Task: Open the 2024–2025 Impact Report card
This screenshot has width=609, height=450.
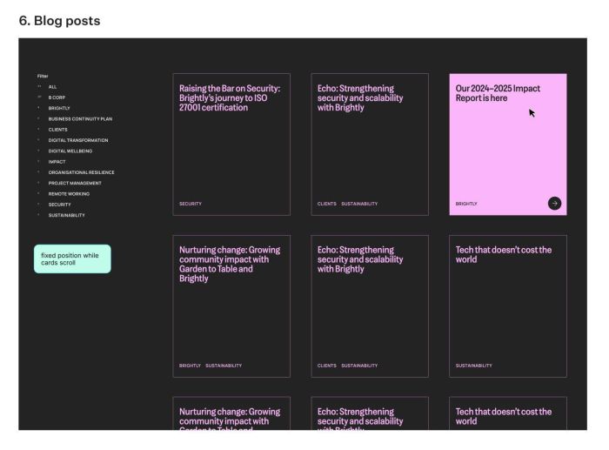Action: click(507, 144)
